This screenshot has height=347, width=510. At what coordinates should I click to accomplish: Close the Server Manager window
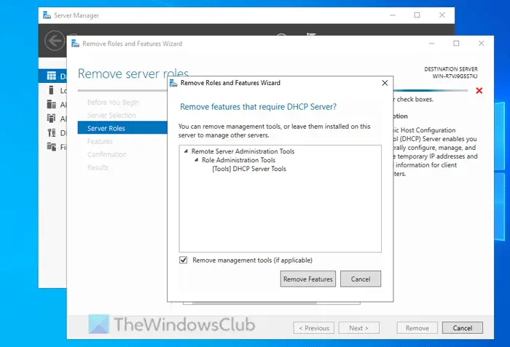442,15
